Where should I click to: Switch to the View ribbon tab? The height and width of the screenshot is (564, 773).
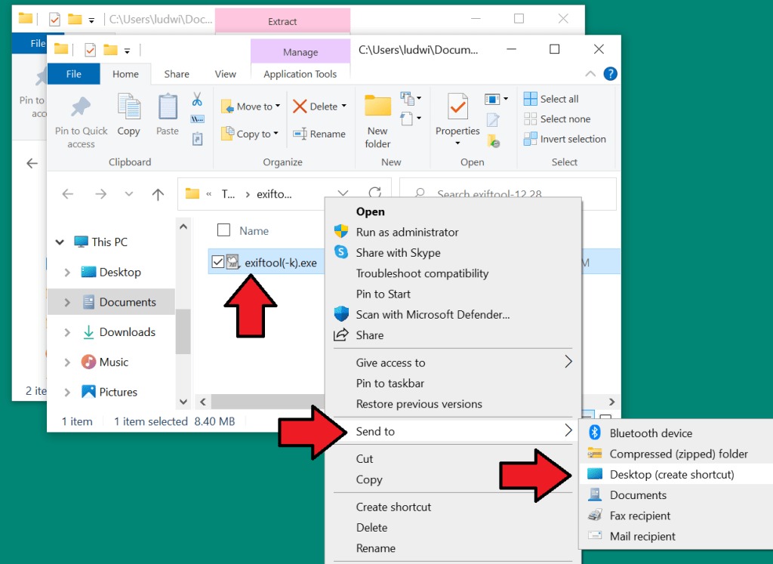(x=225, y=74)
